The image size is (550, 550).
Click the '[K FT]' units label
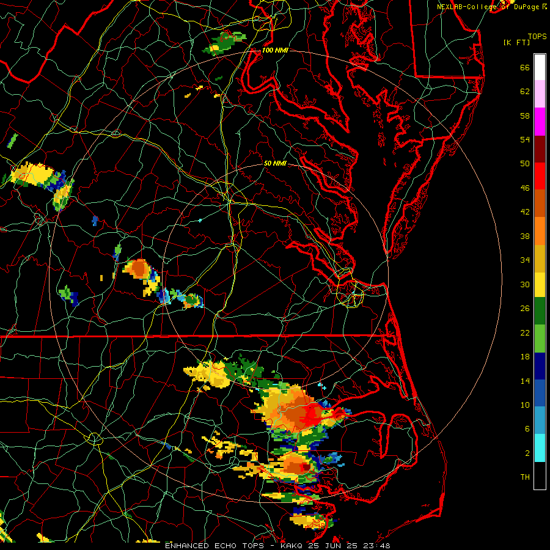coord(516,42)
